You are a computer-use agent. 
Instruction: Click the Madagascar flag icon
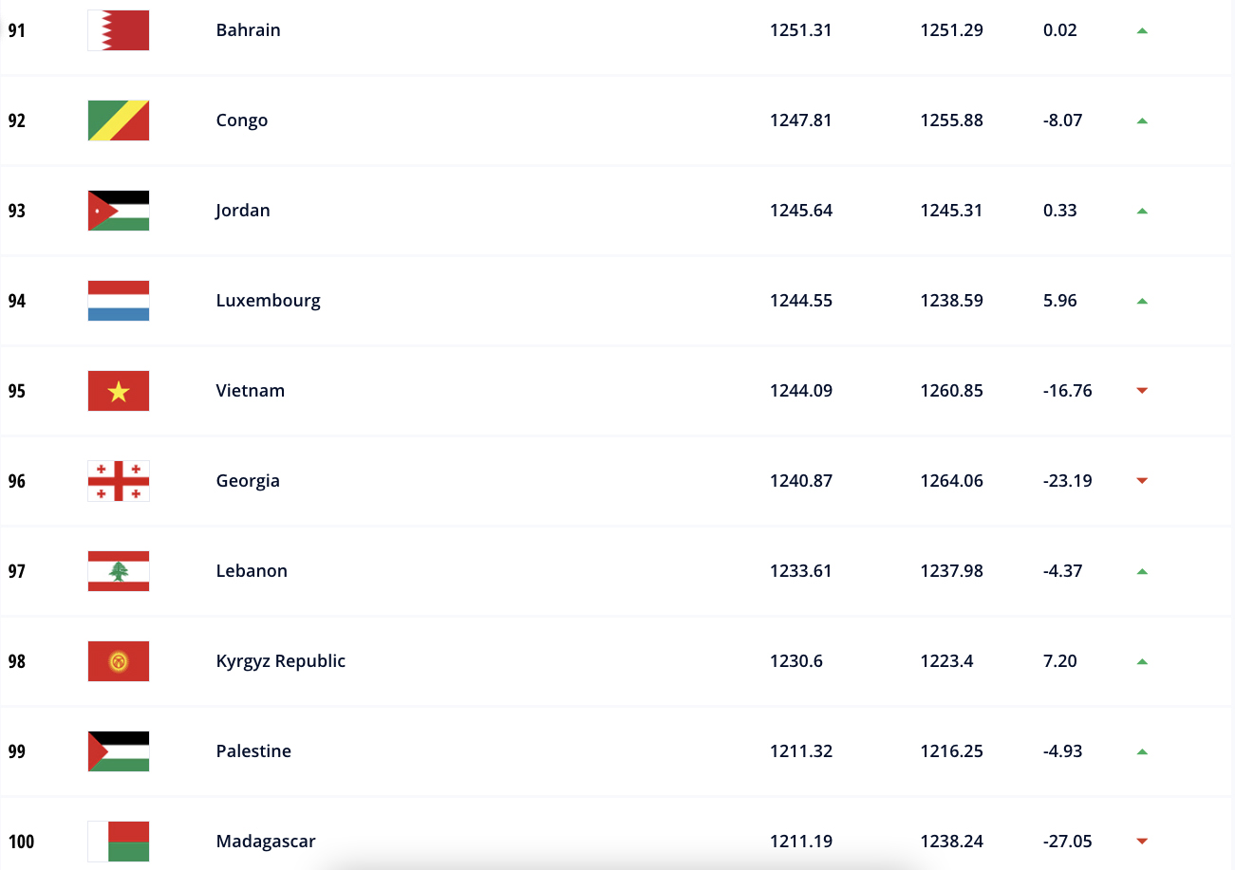(x=119, y=842)
